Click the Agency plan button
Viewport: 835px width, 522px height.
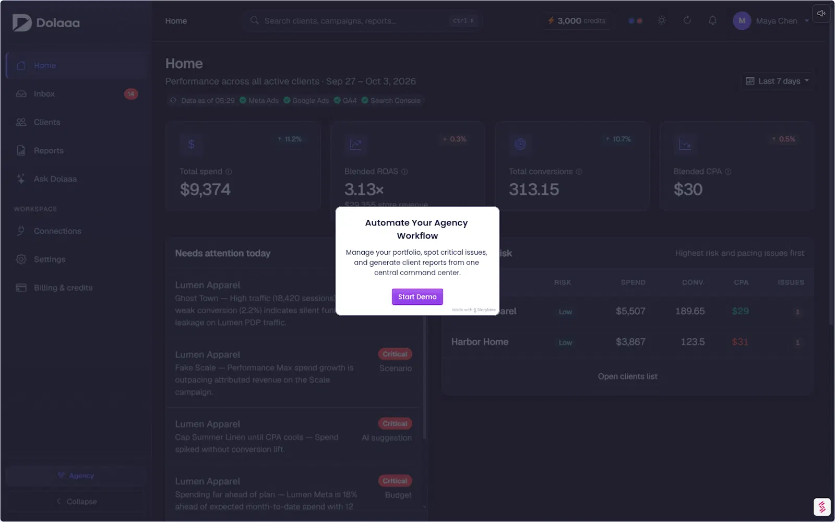76,476
